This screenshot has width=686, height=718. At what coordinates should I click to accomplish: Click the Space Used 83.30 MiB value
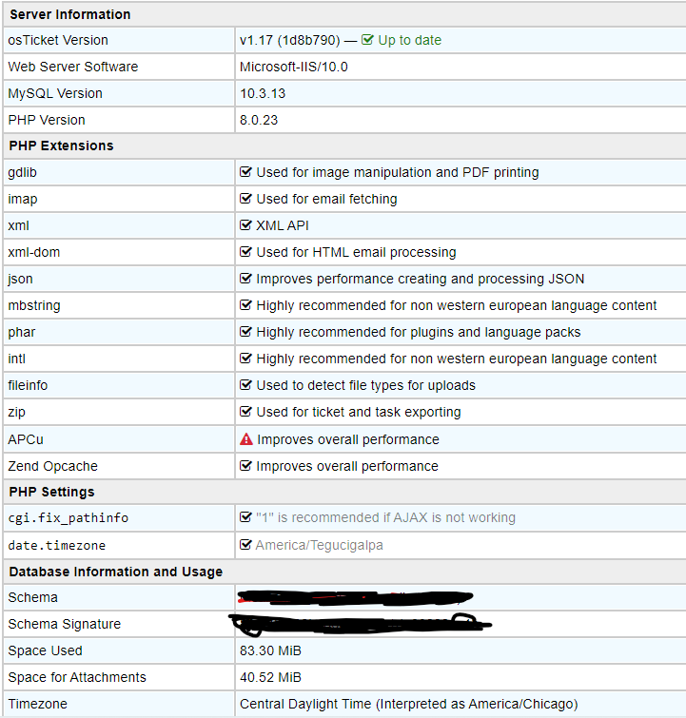[270, 650]
